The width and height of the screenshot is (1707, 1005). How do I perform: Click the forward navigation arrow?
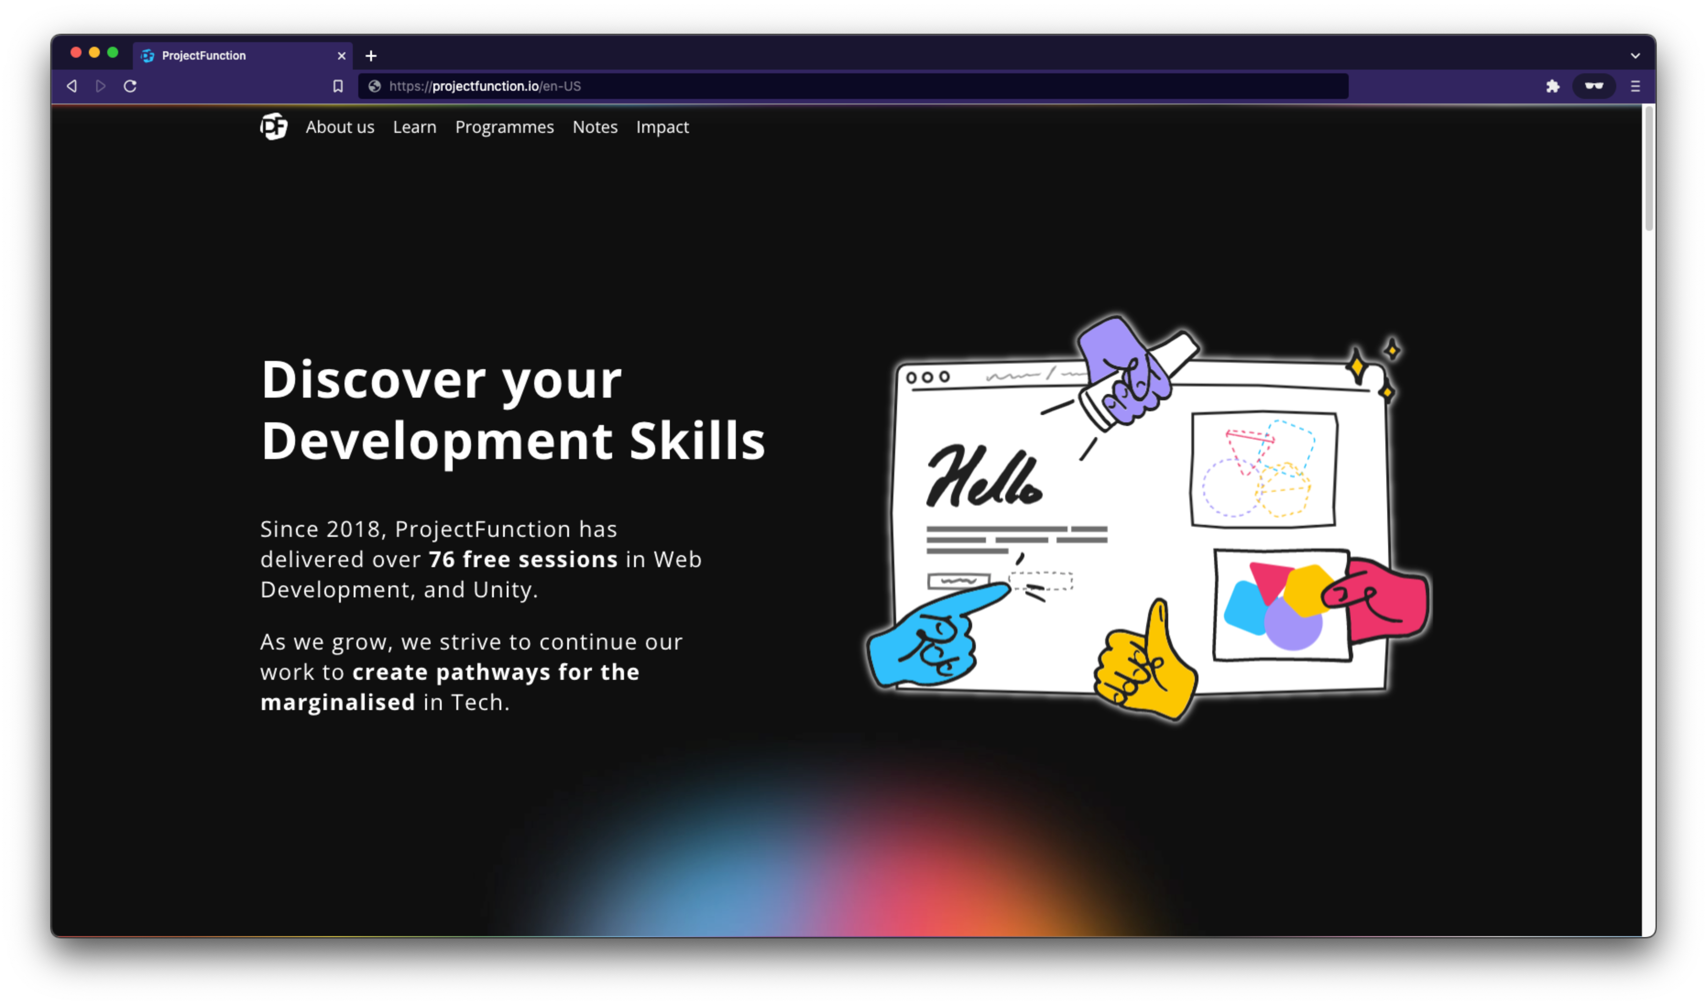pos(101,86)
